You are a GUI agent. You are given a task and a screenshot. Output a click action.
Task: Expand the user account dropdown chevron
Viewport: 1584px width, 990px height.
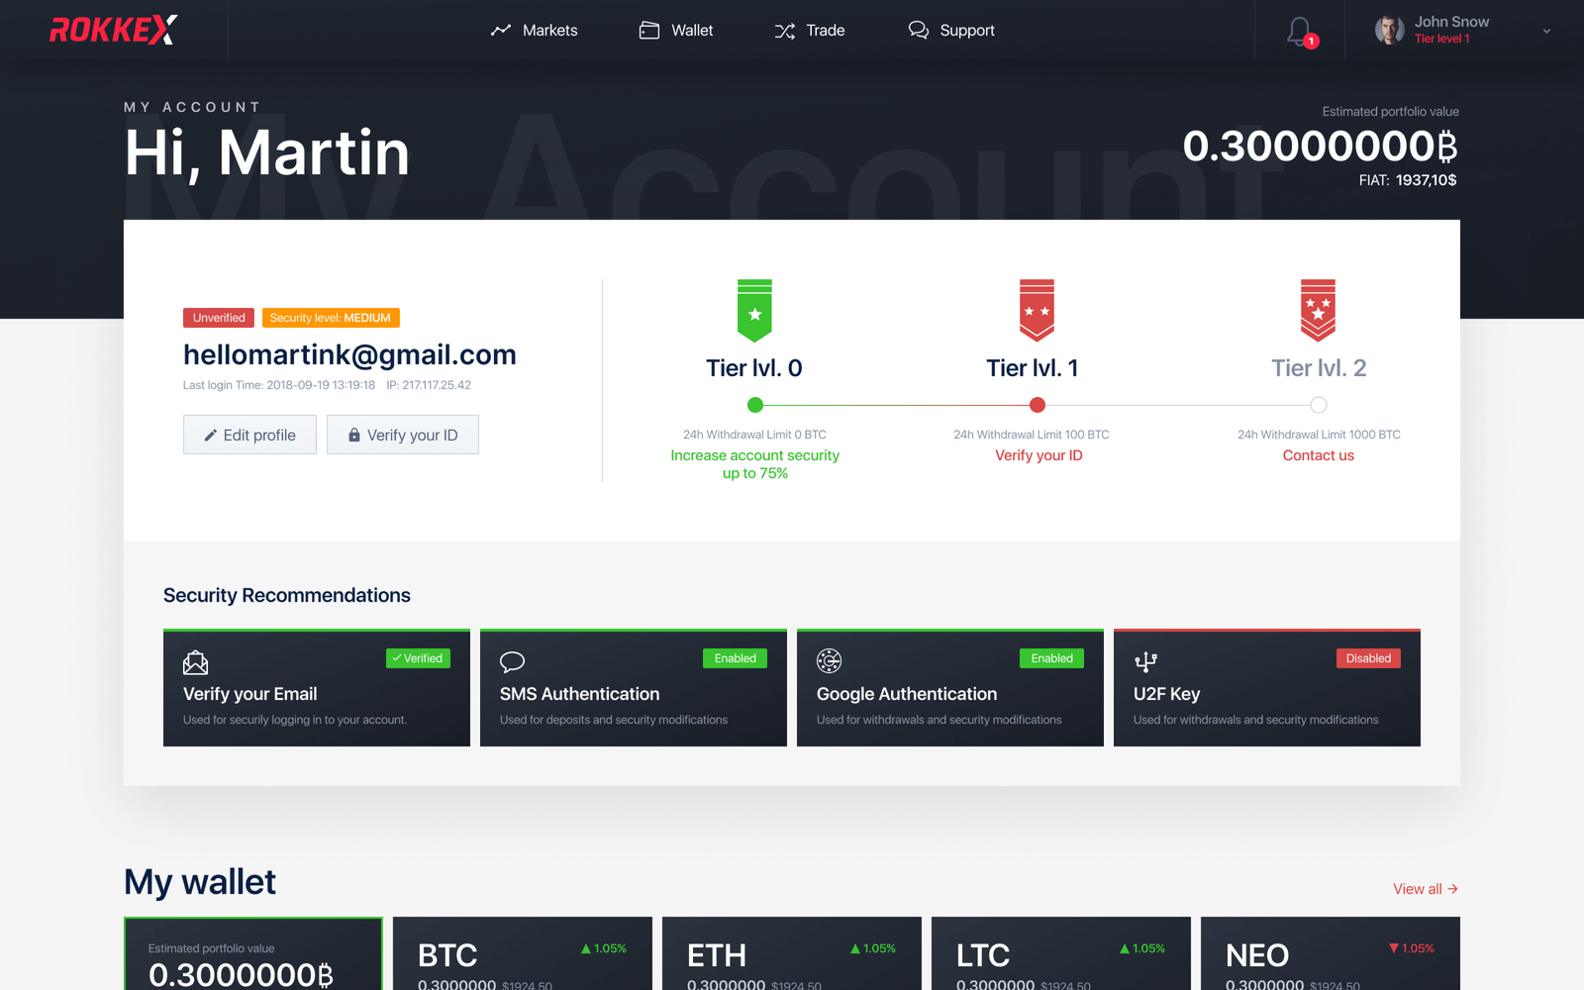click(1546, 31)
